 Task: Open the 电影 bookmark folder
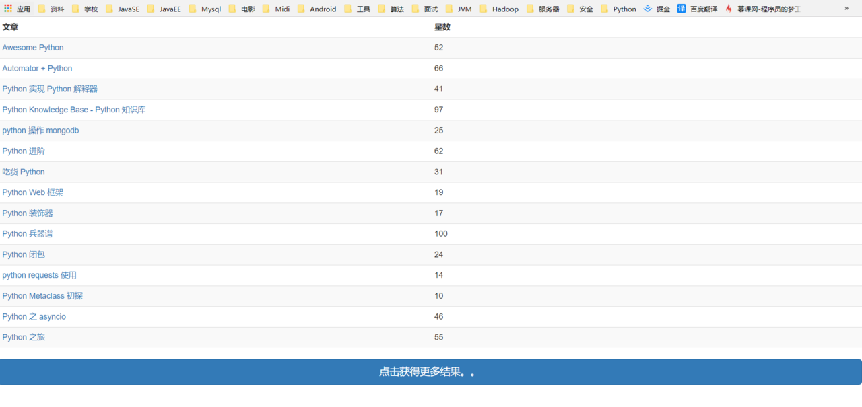click(242, 9)
